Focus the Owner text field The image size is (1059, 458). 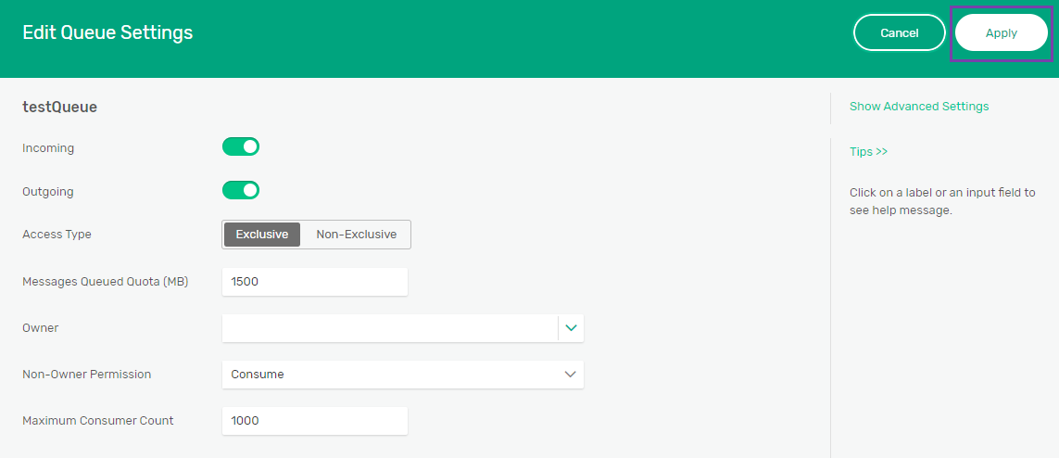[x=389, y=328]
